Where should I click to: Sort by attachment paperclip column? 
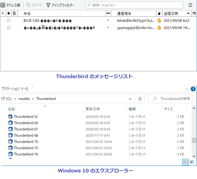click(x=14, y=13)
